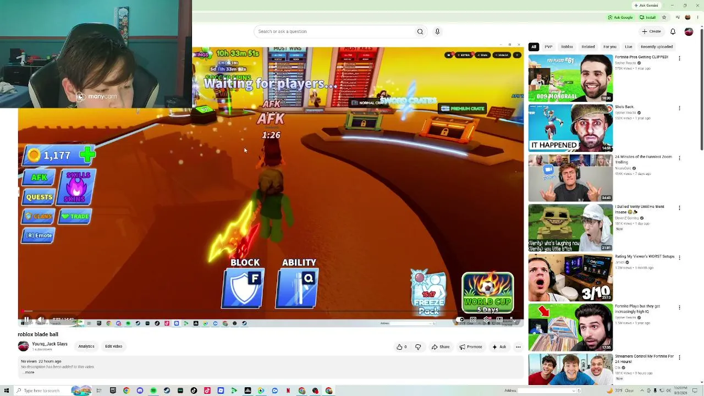
Task: Start voice search with the microphone
Action: 437,31
